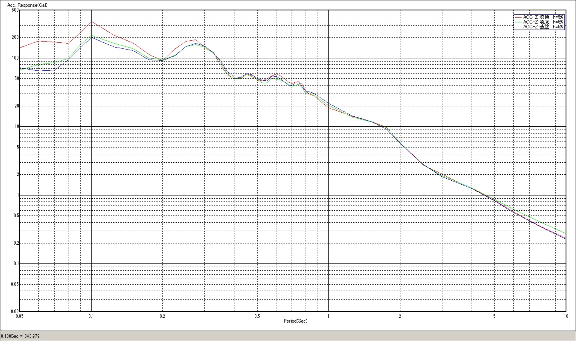Click the Period(Sec) axis title
The image size is (576, 341).
(x=296, y=321)
